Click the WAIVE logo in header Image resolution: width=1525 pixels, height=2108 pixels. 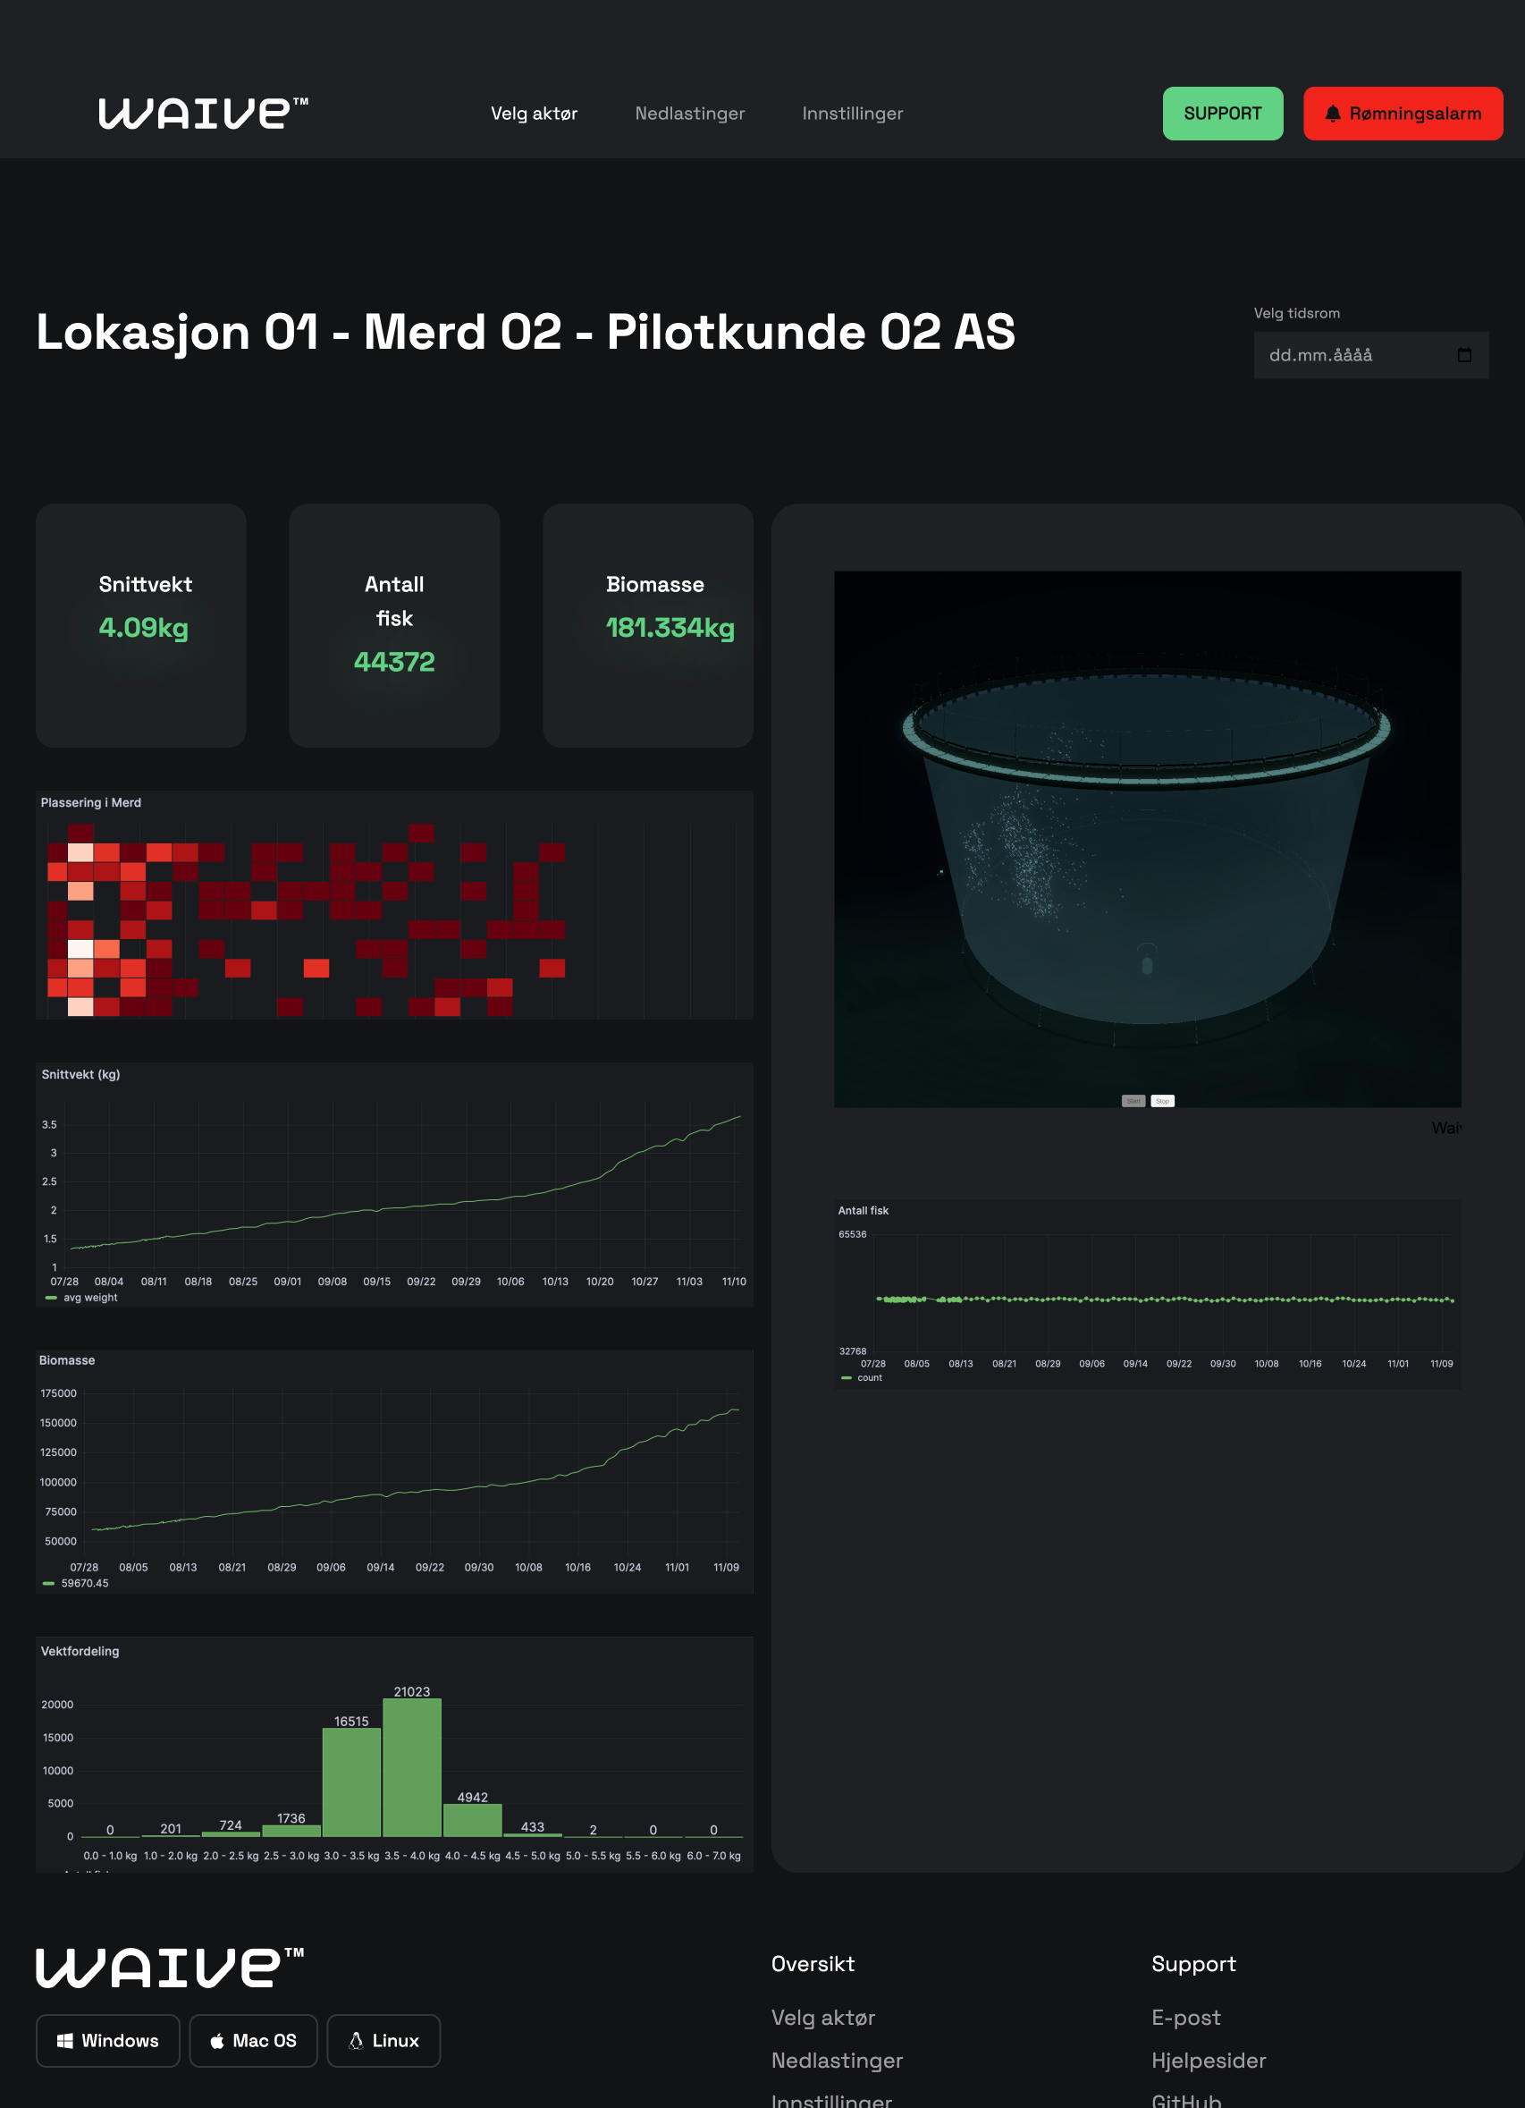pyautogui.click(x=202, y=114)
